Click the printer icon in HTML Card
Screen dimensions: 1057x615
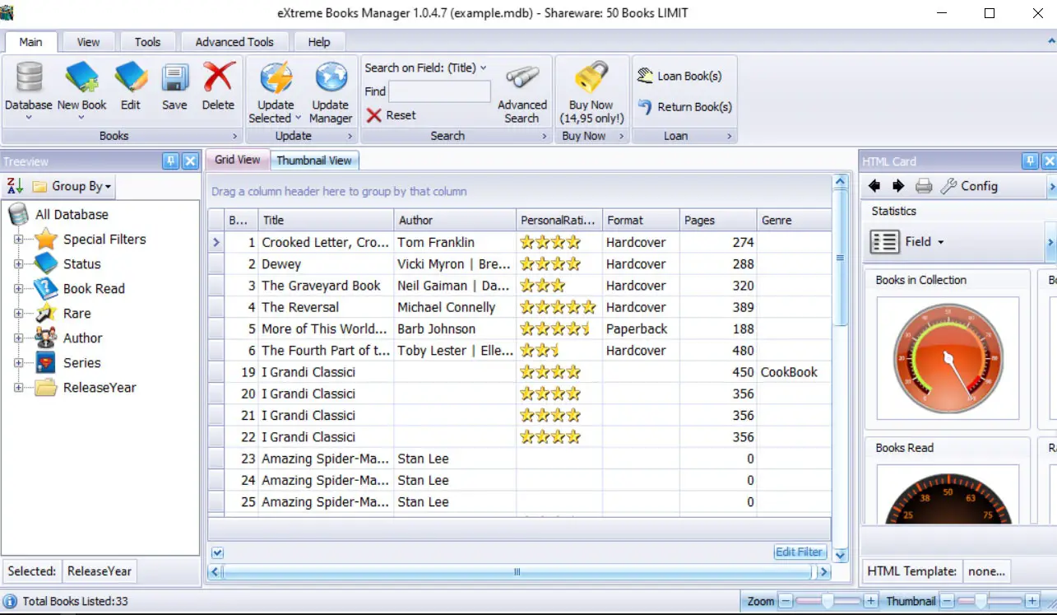click(x=924, y=186)
